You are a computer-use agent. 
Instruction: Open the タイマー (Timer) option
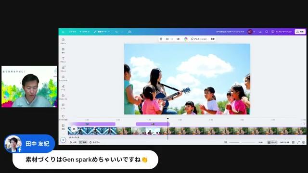click(95, 142)
